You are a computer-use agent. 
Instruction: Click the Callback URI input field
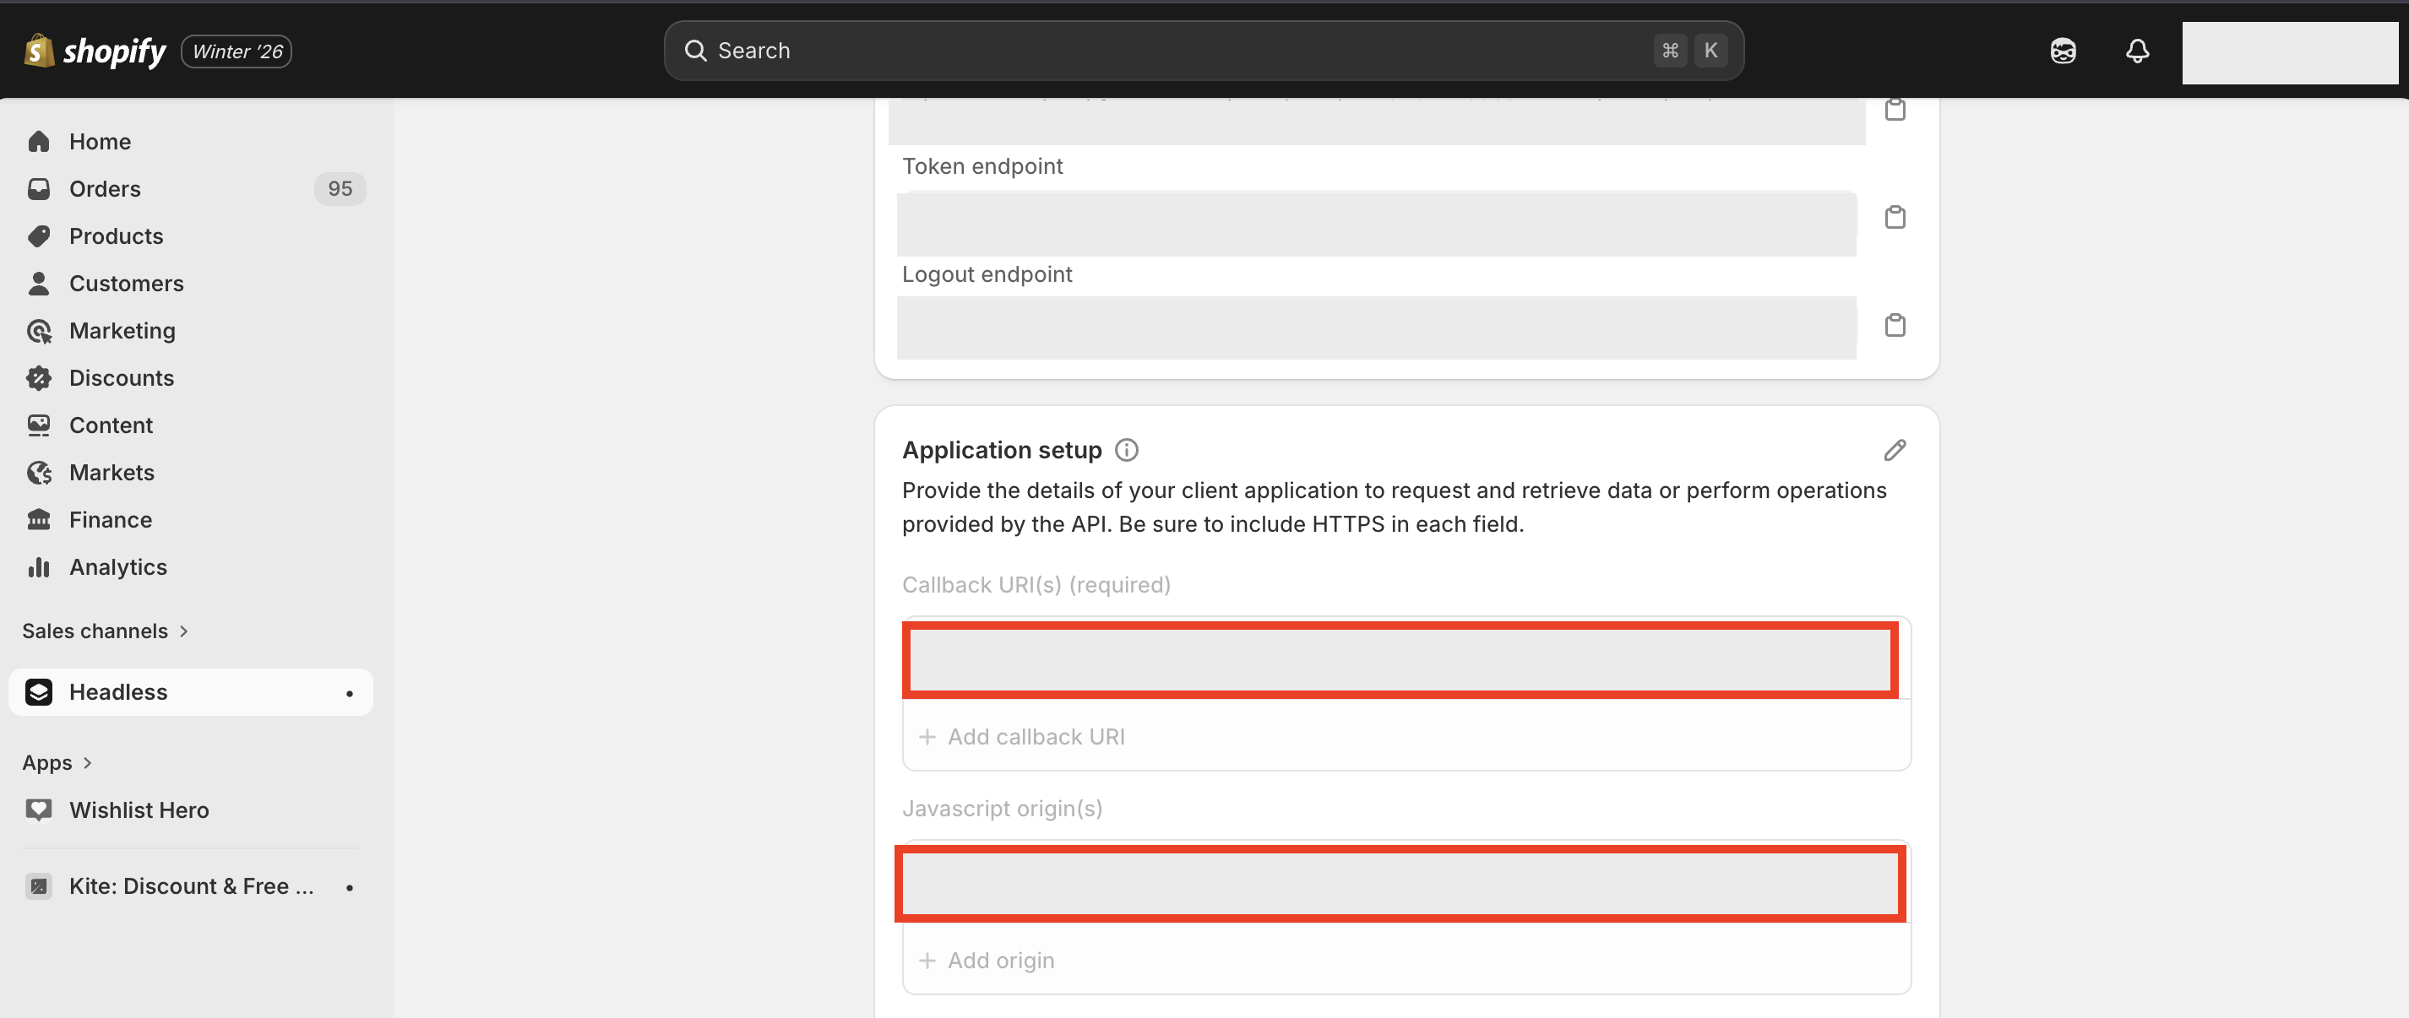(1400, 660)
